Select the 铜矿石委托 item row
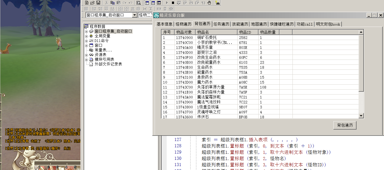This screenshot has width=384, height=170. [260, 37]
